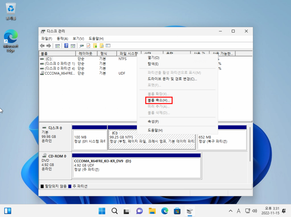Click the blue Help icon in toolbar
The image size is (291, 217).
coord(66,46)
